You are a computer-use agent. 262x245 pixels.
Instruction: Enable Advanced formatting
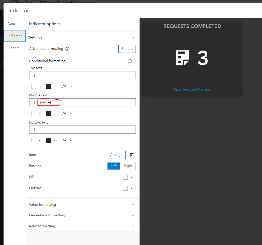coord(127,49)
